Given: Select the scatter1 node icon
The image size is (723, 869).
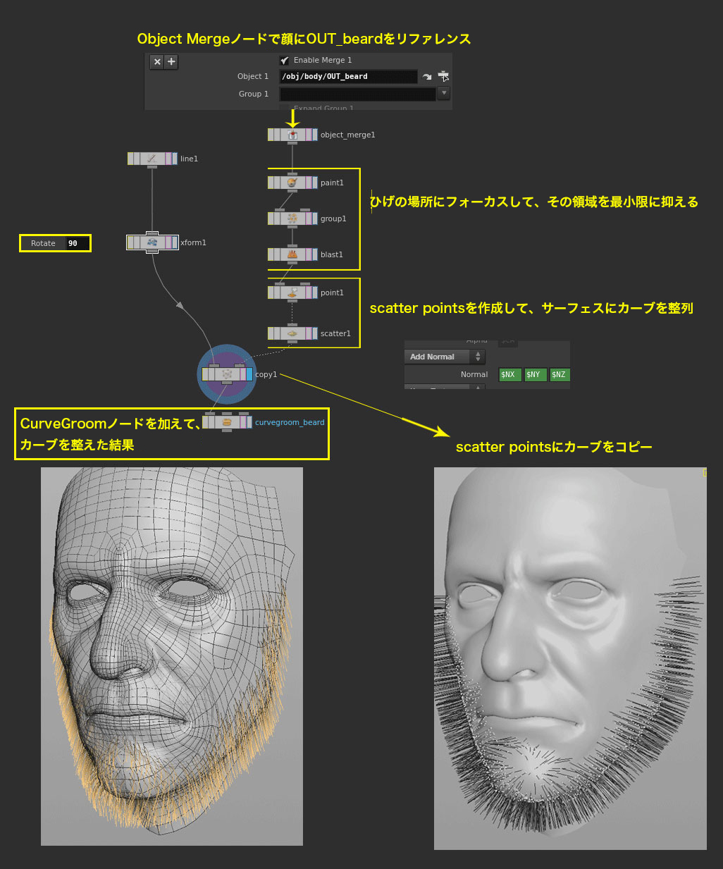Looking at the screenshot, I should [292, 333].
